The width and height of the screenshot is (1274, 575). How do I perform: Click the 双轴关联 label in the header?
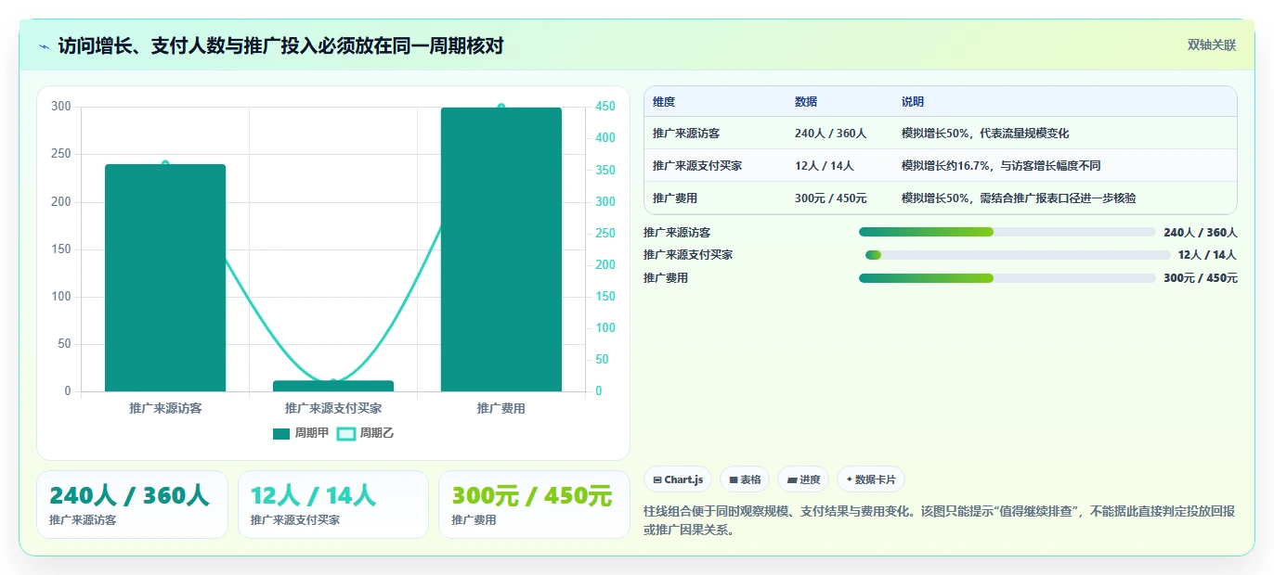1212,45
